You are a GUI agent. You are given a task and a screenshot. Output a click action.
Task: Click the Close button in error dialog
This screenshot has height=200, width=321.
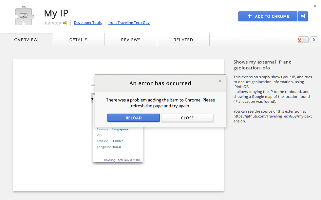[x=187, y=118]
